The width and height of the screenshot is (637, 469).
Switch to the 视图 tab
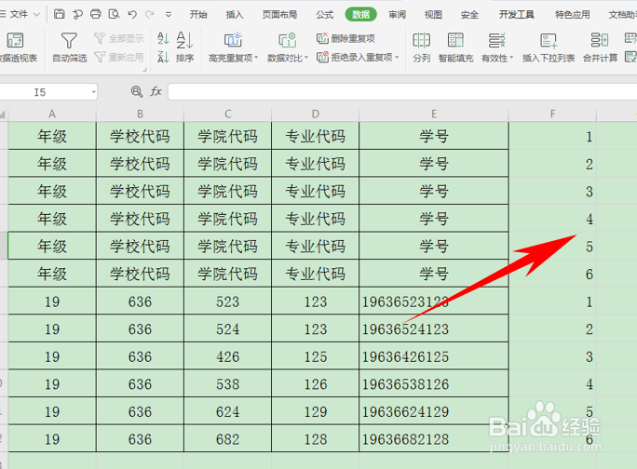(x=433, y=15)
